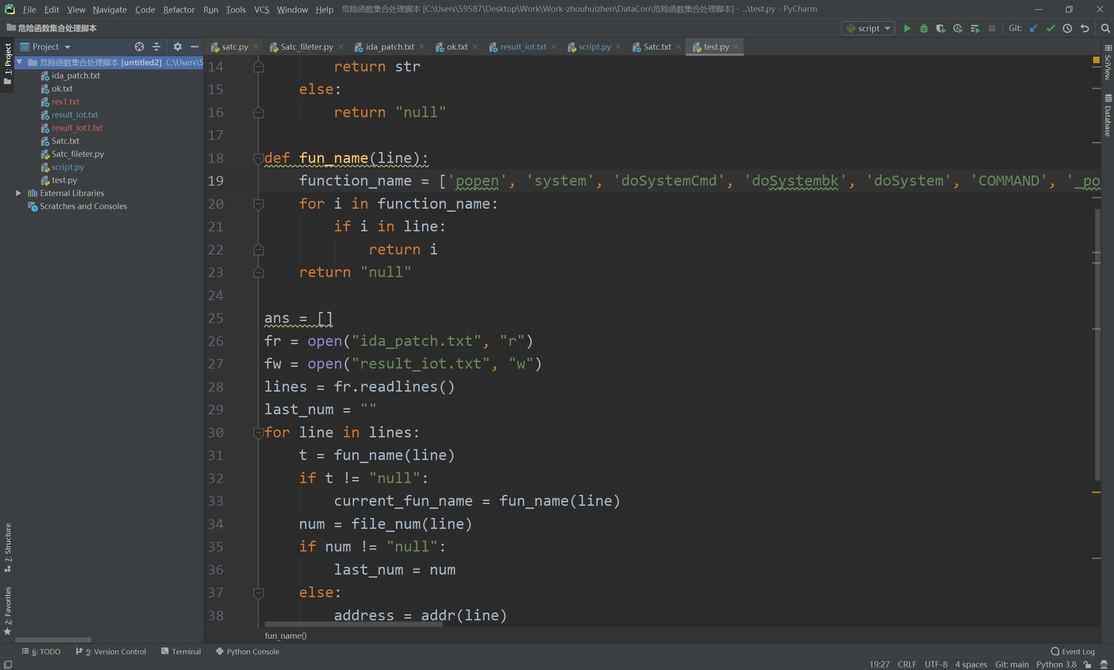
Task: Click fold end marker on line 14
Action: (258, 67)
